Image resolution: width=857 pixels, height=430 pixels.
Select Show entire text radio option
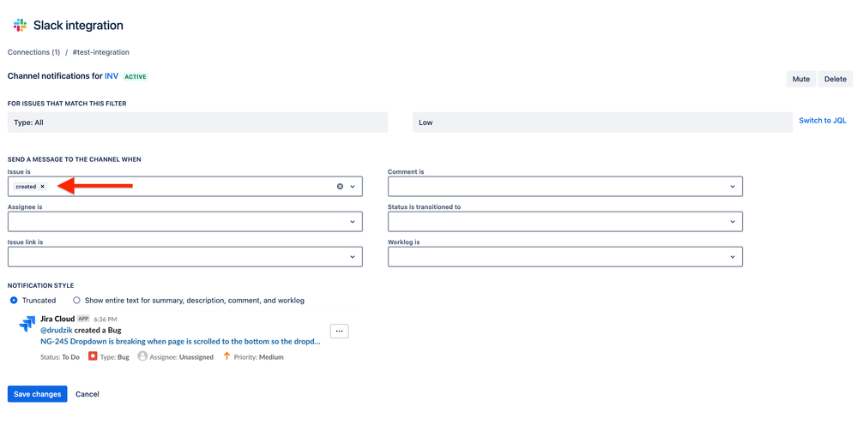pyautogui.click(x=76, y=300)
